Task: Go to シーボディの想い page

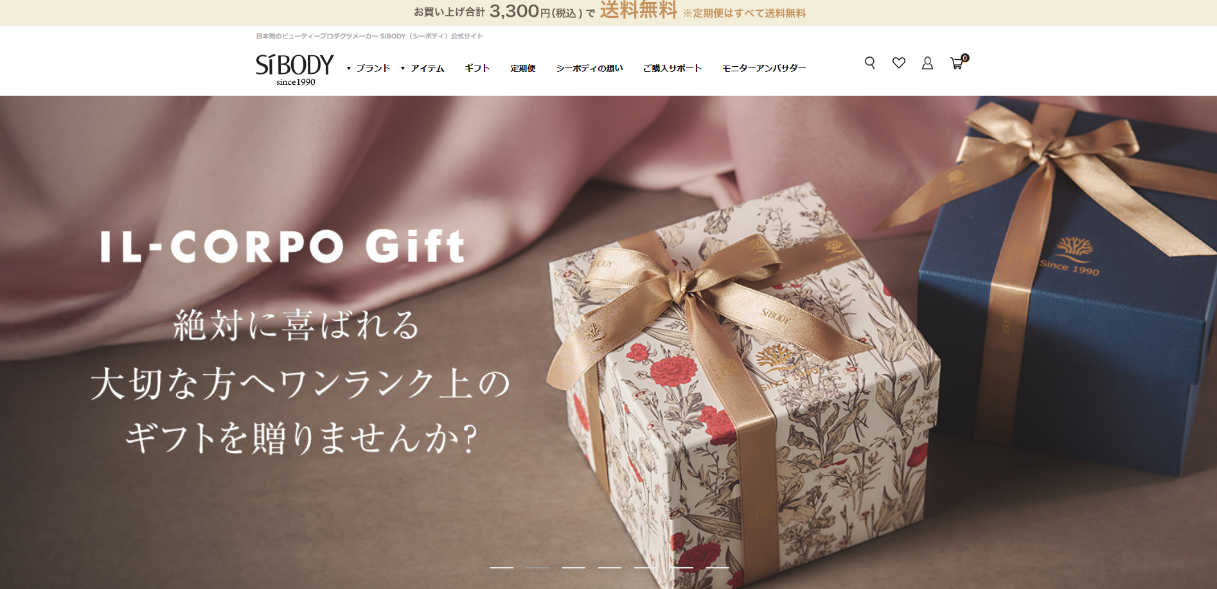Action: point(589,68)
